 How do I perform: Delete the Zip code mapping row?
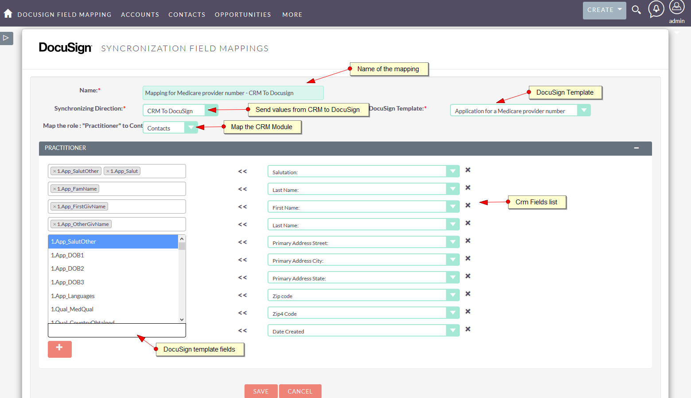tap(468, 294)
